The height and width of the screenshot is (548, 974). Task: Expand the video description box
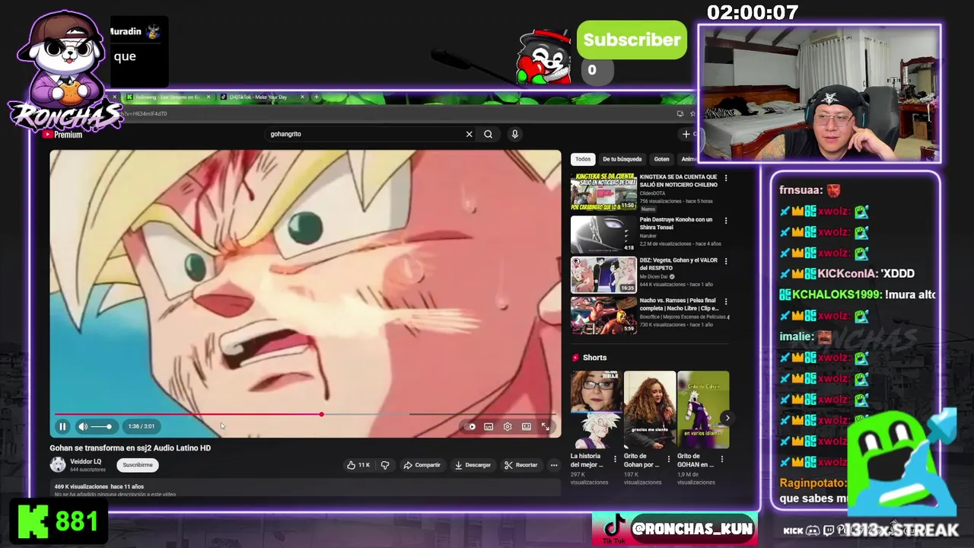(x=304, y=489)
